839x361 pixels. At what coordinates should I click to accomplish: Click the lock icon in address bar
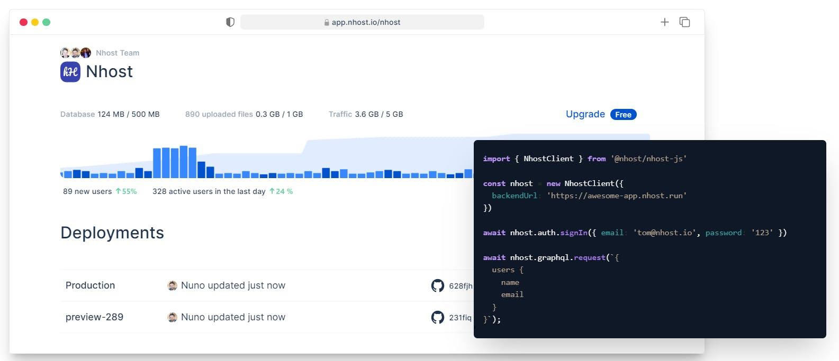point(327,23)
